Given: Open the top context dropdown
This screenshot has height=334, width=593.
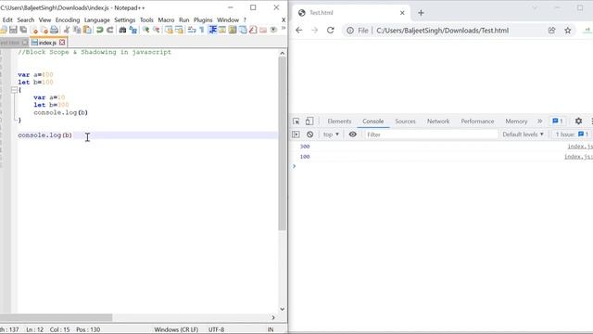Looking at the screenshot, I should pos(332,135).
